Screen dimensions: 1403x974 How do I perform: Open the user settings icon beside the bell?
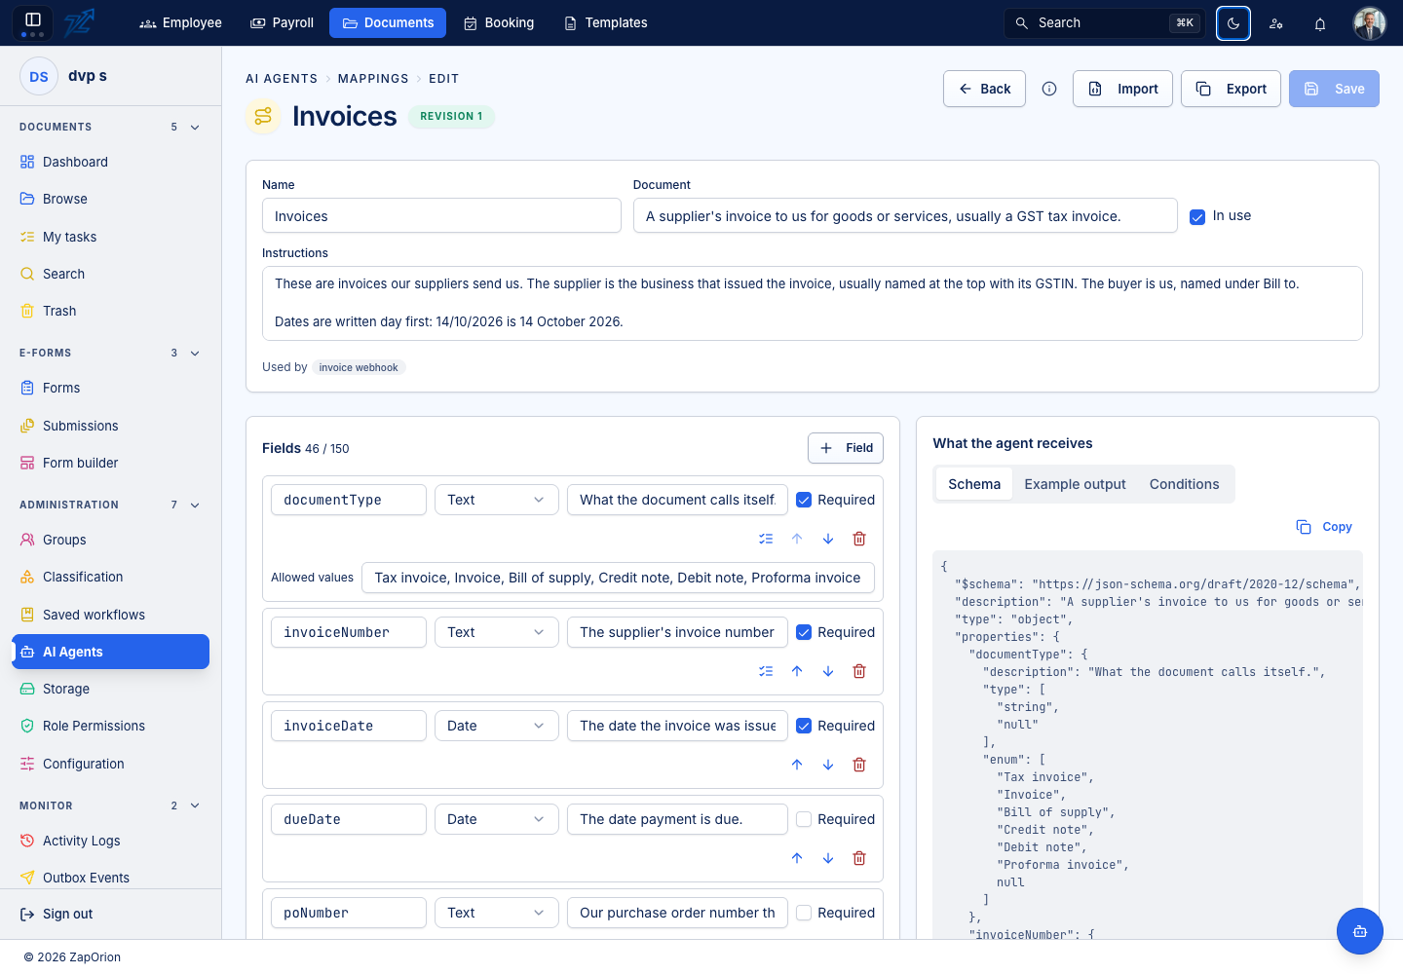click(1276, 23)
